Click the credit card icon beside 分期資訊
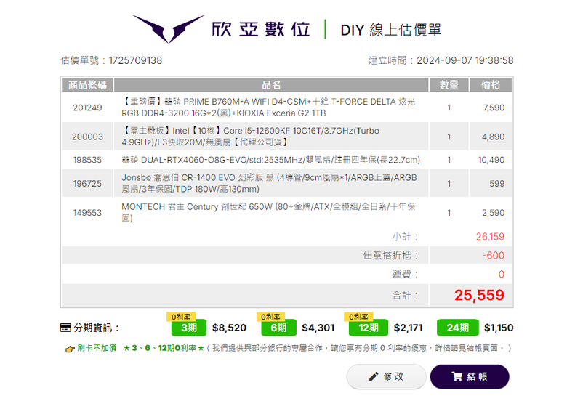567x409 pixels. coord(65,328)
